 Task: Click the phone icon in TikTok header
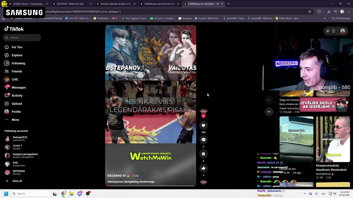334,31
